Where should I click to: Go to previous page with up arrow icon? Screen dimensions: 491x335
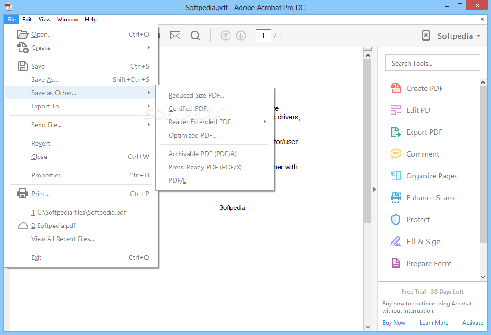tap(225, 36)
